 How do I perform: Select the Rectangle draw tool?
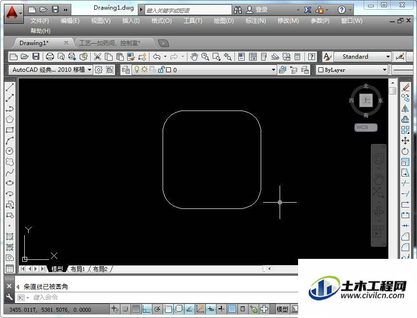[x=10, y=130]
